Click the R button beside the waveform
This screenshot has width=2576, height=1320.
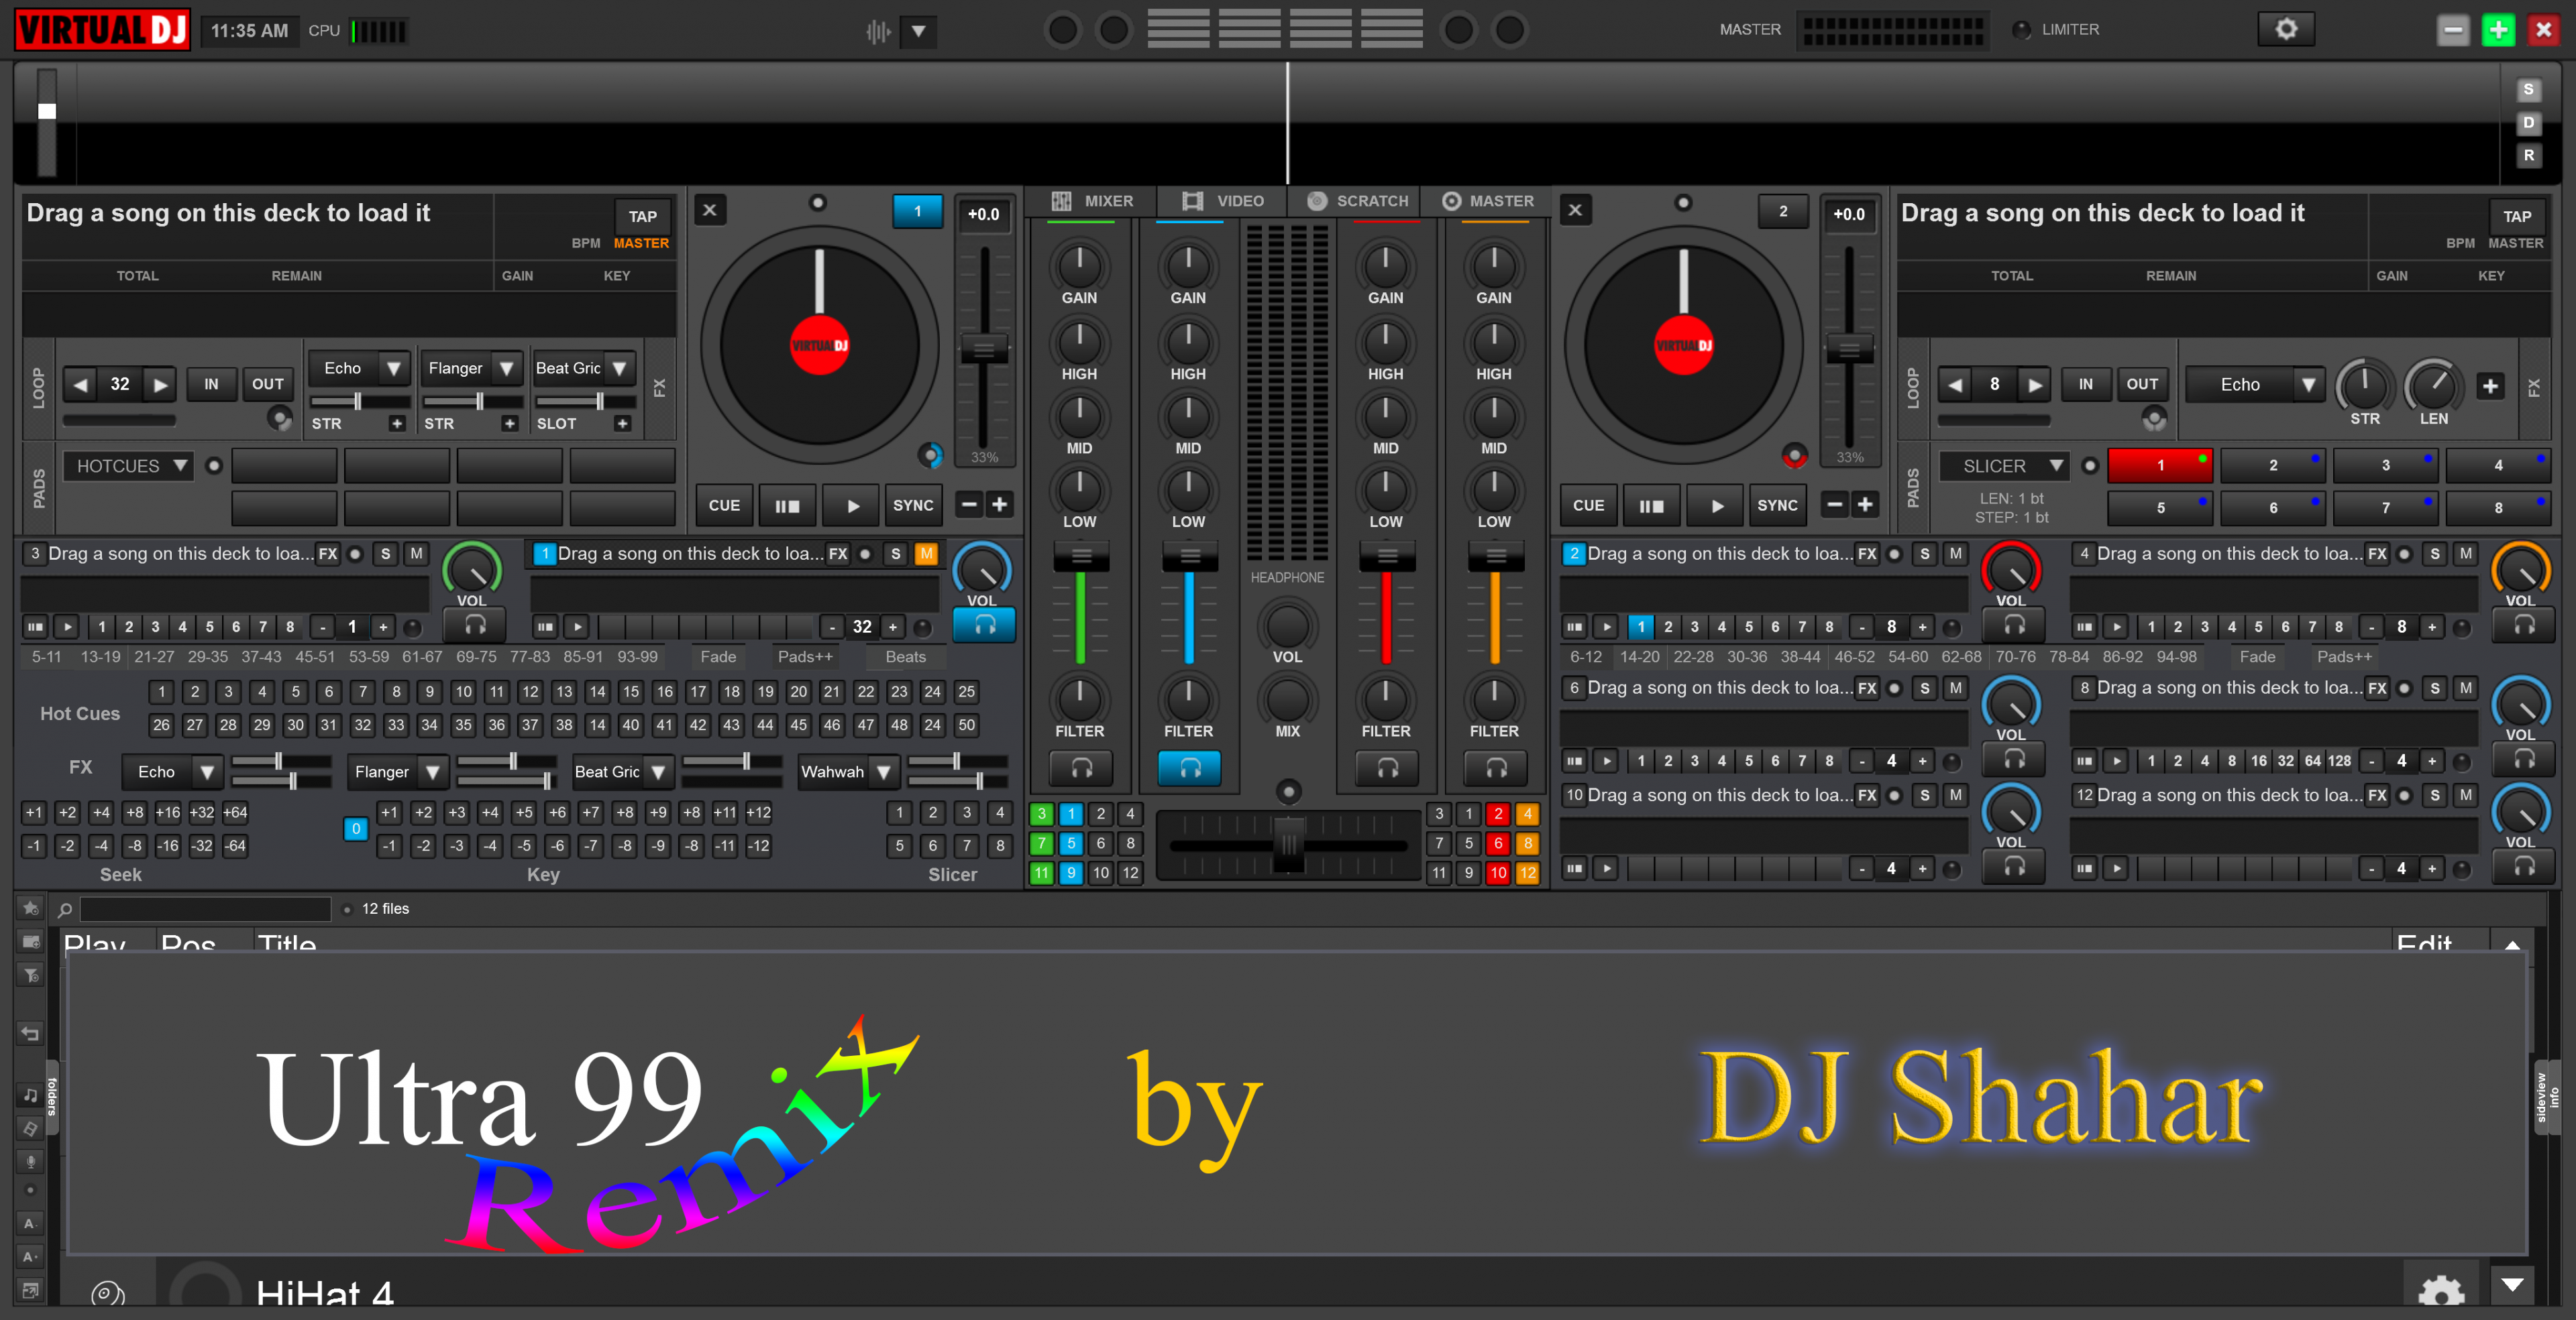2528,156
